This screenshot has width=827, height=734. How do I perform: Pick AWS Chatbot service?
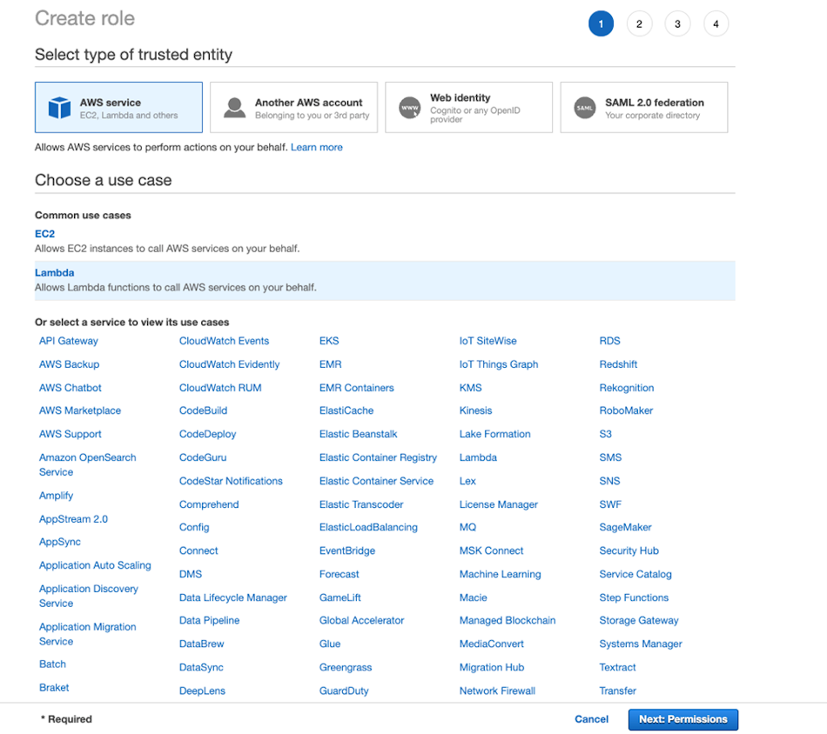point(71,388)
